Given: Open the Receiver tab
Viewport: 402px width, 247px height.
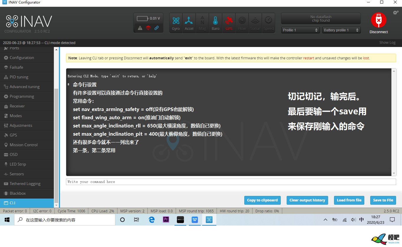Looking at the screenshot, I should [27, 106].
